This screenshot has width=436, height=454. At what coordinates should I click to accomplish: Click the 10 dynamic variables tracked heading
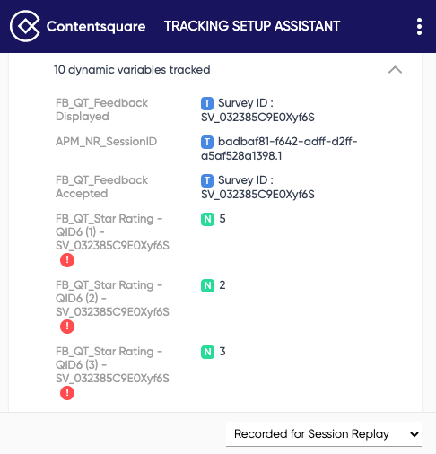click(132, 70)
